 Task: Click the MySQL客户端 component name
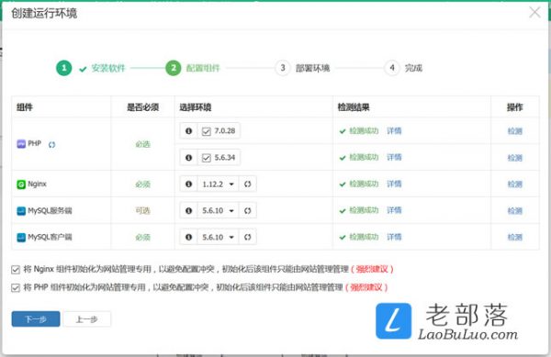click(x=50, y=237)
